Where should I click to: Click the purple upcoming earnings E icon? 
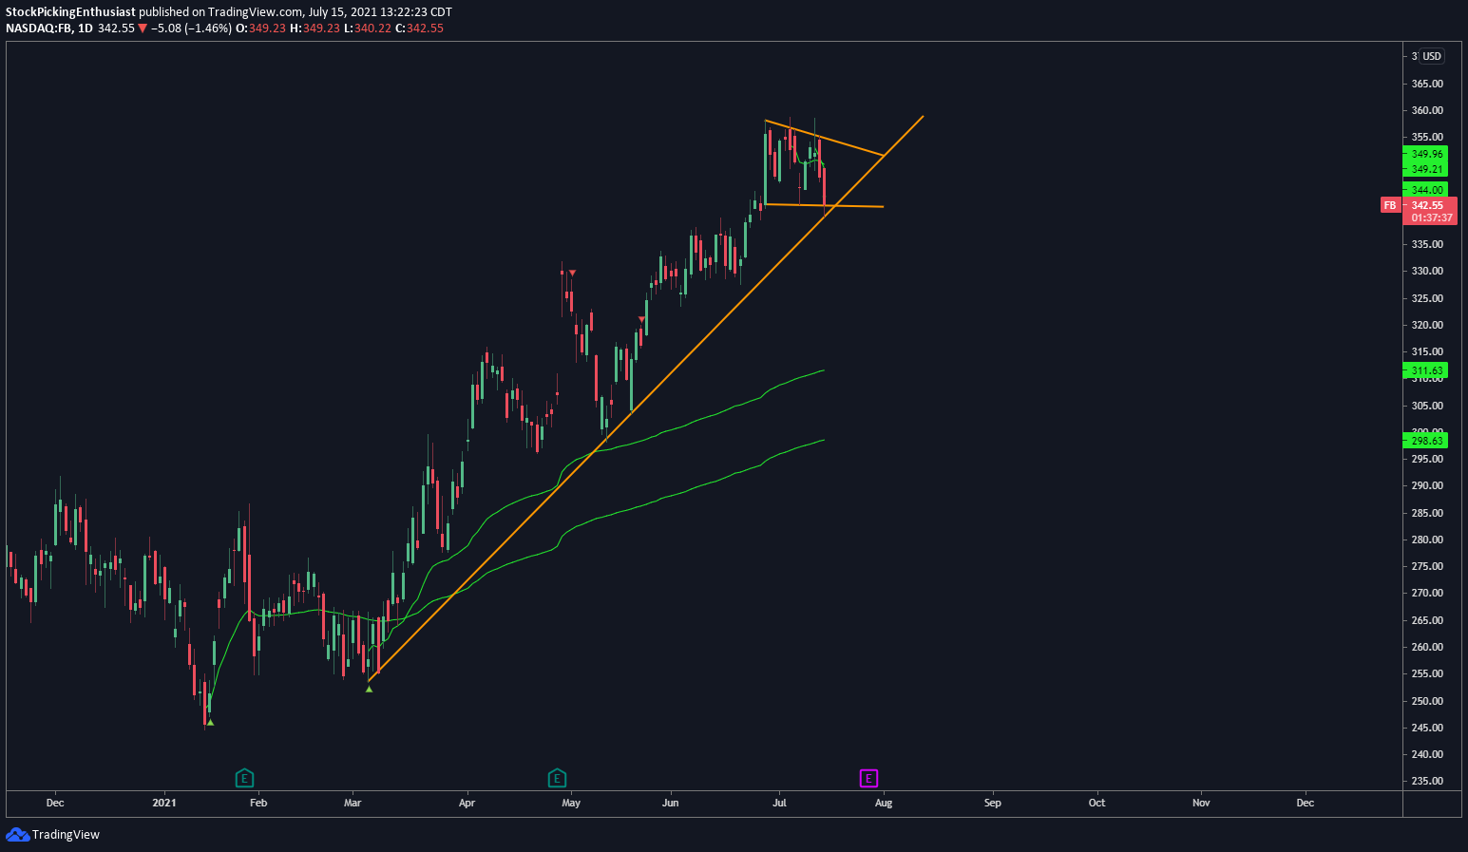pos(868,779)
